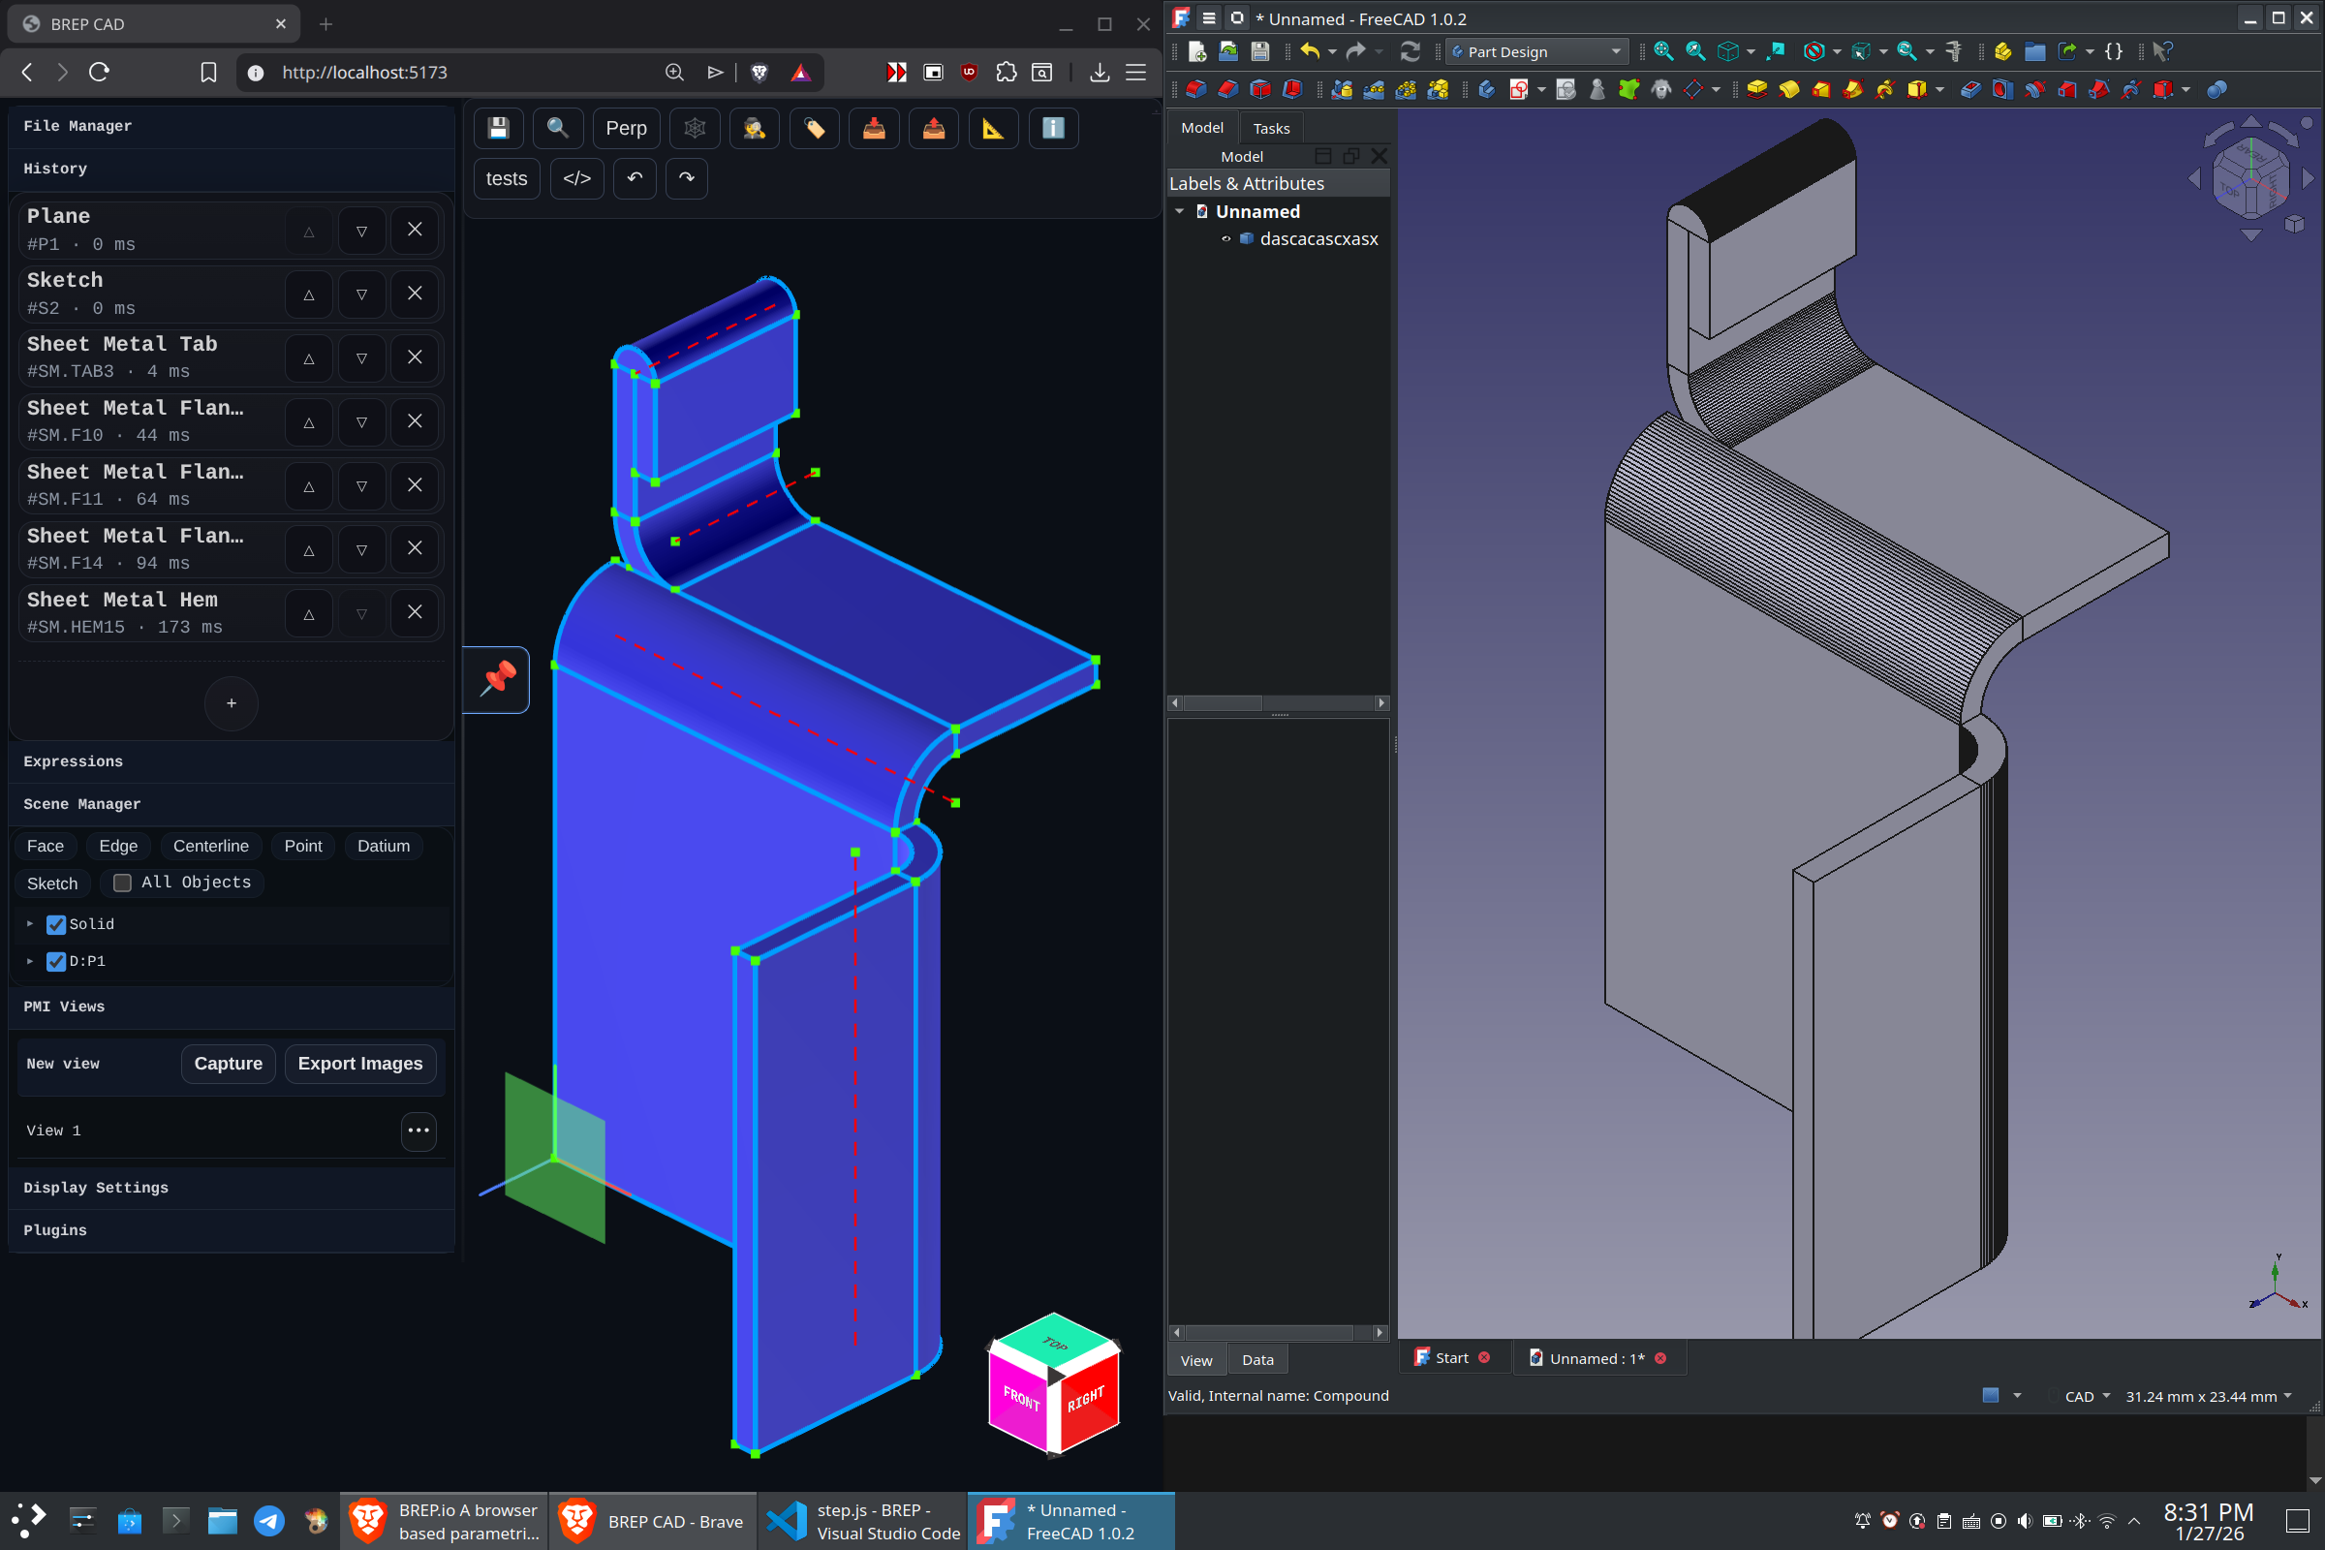Click the FRONT face of the view cube

tap(1020, 1398)
